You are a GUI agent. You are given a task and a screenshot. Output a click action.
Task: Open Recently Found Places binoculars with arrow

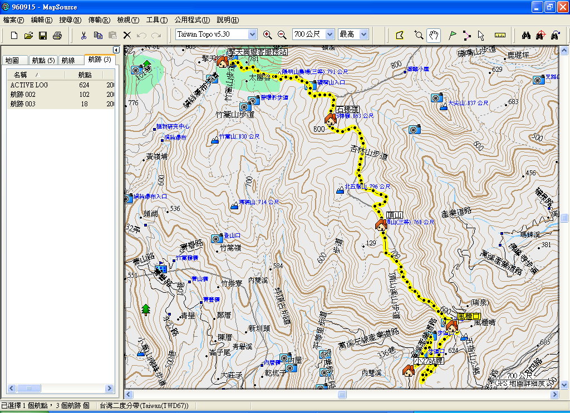(x=555, y=35)
